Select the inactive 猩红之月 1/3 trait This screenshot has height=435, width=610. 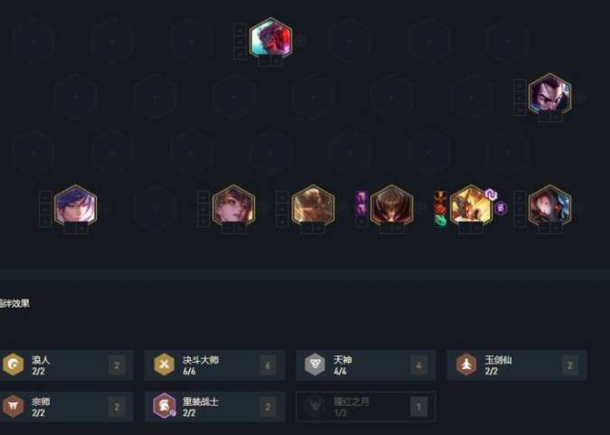(365, 407)
